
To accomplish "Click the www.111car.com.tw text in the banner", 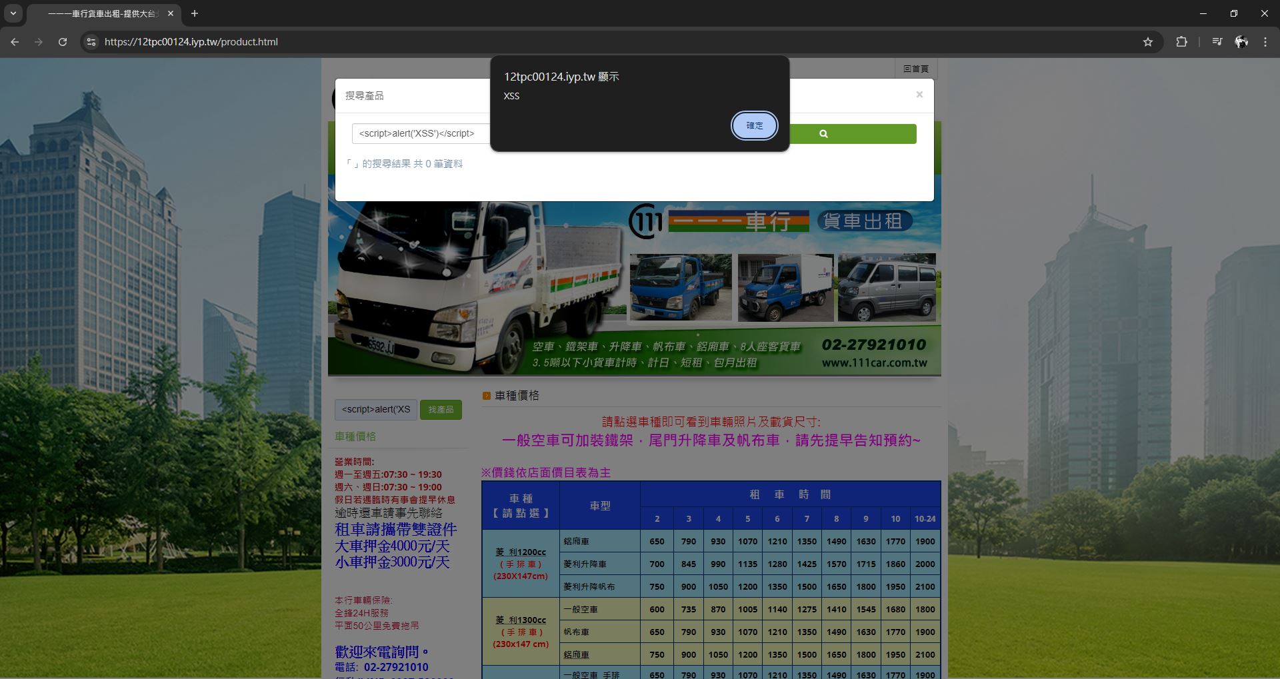I will pyautogui.click(x=874, y=363).
